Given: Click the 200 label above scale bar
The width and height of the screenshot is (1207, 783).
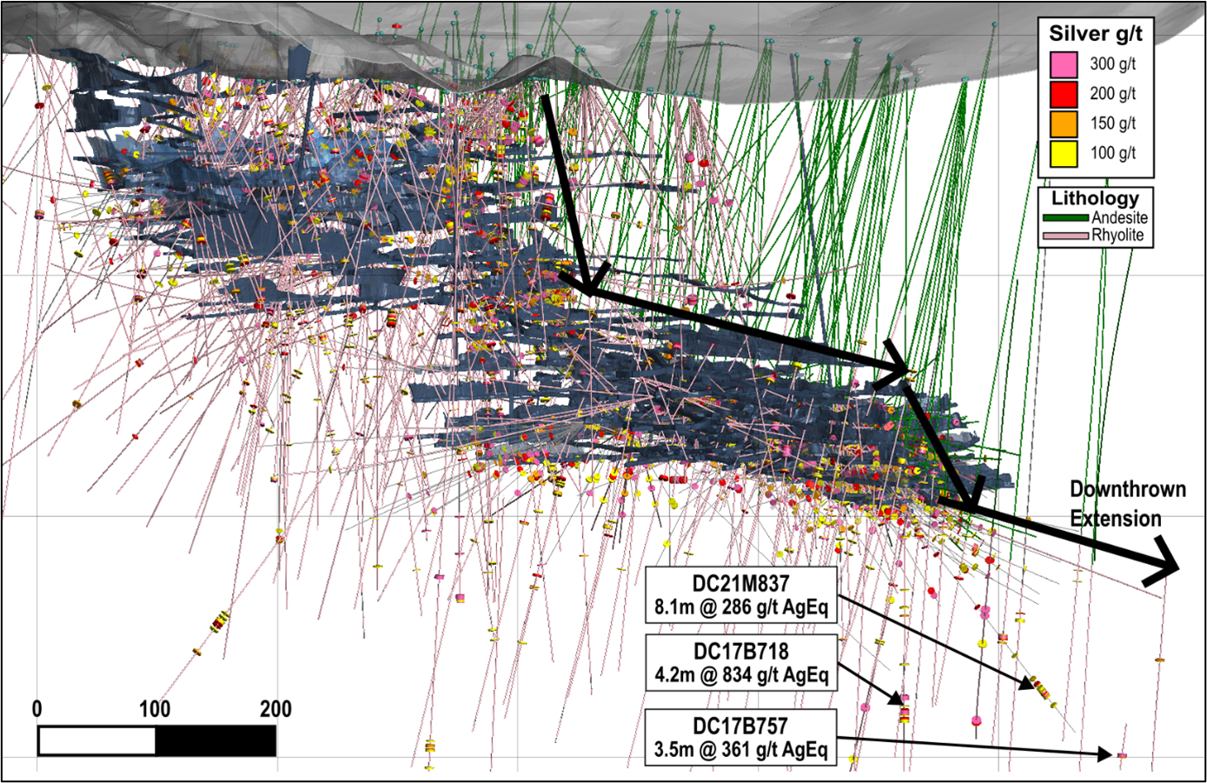Looking at the screenshot, I should tap(275, 709).
